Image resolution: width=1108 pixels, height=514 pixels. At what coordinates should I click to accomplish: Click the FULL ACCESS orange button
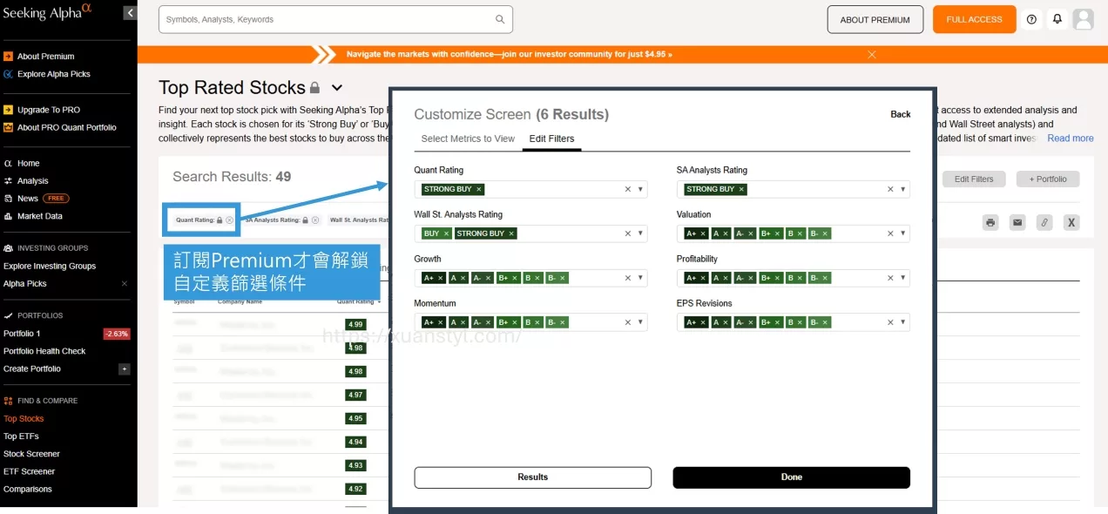tap(974, 19)
